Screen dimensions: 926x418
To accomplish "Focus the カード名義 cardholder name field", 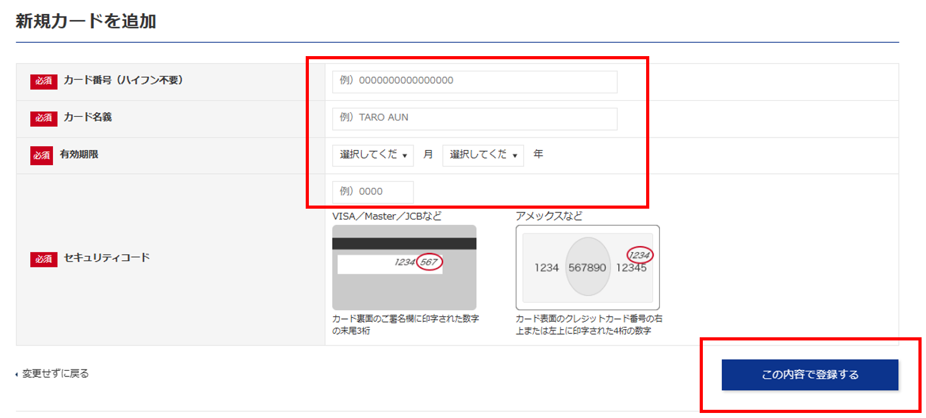I will (474, 119).
